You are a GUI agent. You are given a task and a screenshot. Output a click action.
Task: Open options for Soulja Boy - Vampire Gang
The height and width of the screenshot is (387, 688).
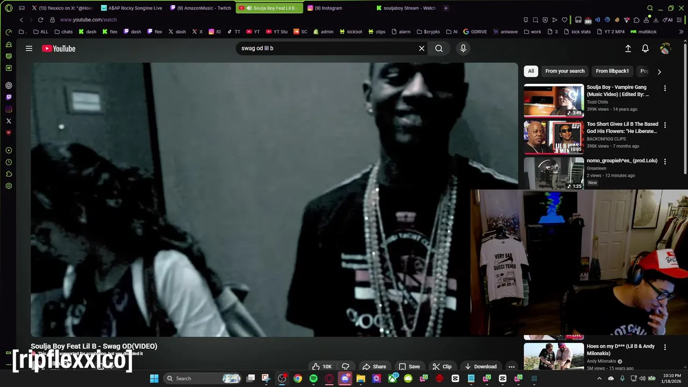(x=665, y=88)
